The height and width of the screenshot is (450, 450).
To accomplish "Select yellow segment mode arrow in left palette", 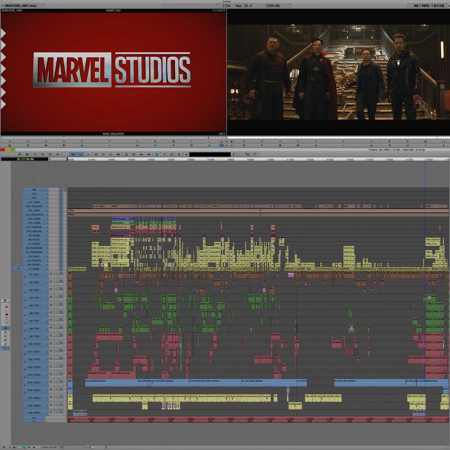I will coord(6,311).
